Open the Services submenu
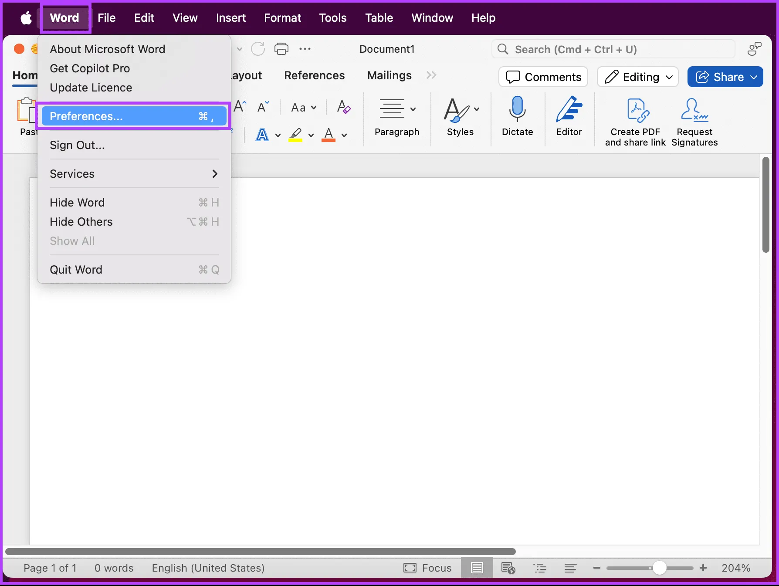779x586 pixels. coord(134,174)
